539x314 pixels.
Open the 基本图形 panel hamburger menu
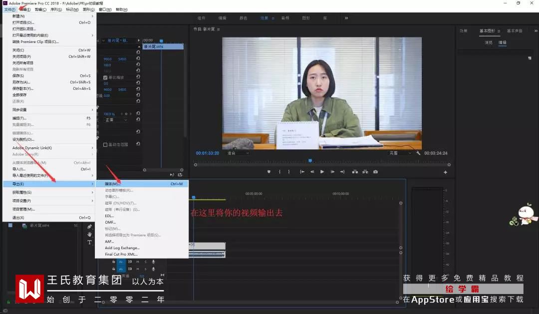point(499,31)
